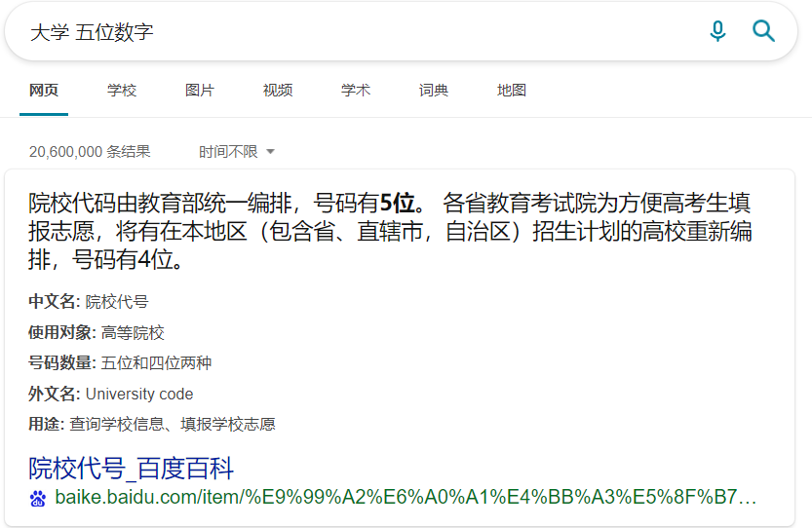The height and width of the screenshot is (528, 812).
Task: Go to the 视频 tab
Action: click(278, 91)
